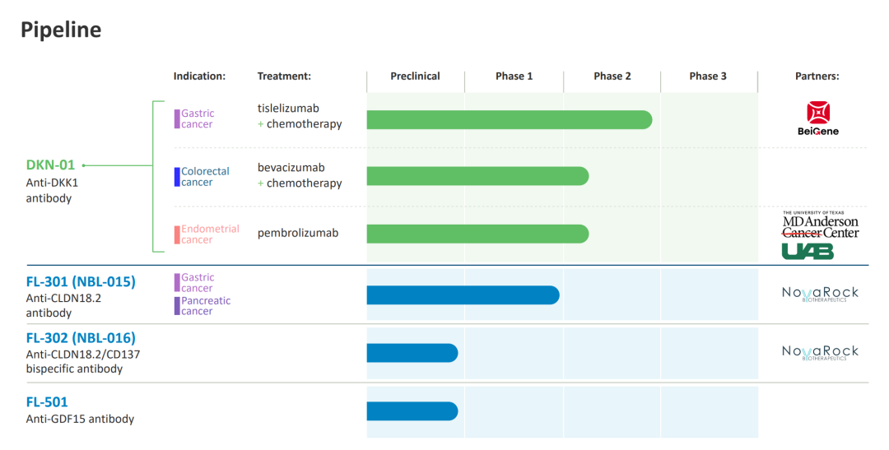The width and height of the screenshot is (889, 450).
Task: Select the Phase 2 column header
Action: coord(612,77)
